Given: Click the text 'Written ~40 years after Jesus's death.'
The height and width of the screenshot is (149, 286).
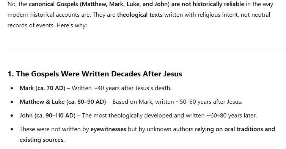Looking at the screenshot, I should 121,88.
